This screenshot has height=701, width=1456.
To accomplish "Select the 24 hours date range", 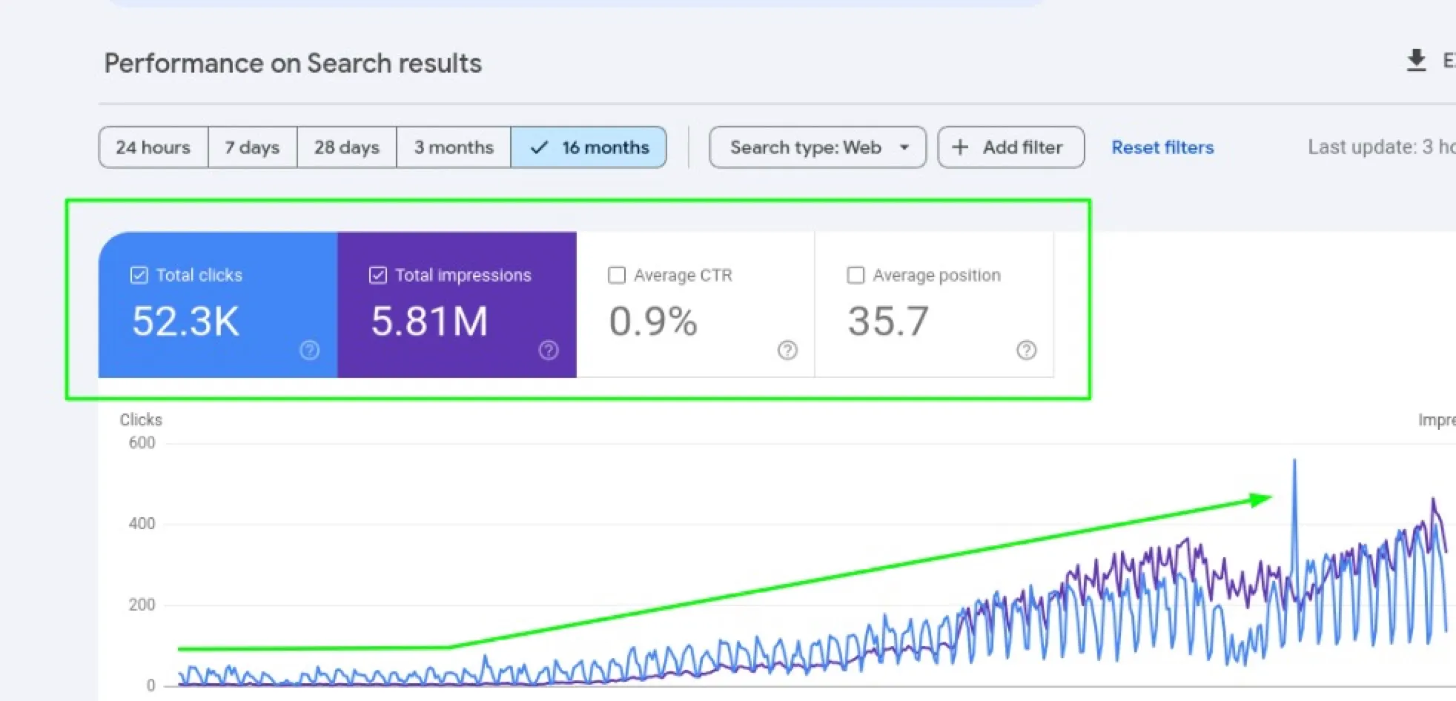I will 153,147.
